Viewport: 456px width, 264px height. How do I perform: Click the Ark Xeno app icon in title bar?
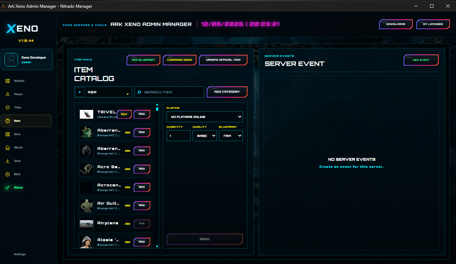click(4, 6)
